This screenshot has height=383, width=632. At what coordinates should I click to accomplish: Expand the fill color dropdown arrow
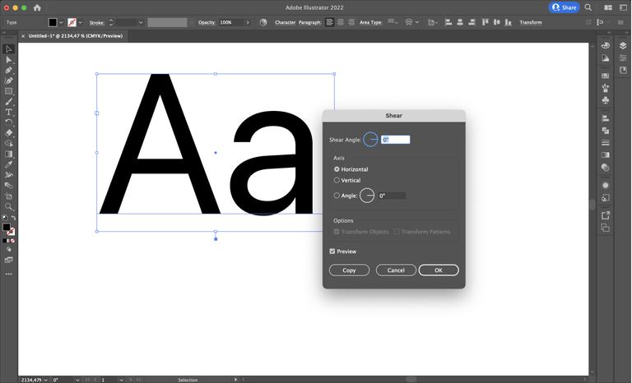[x=62, y=22]
